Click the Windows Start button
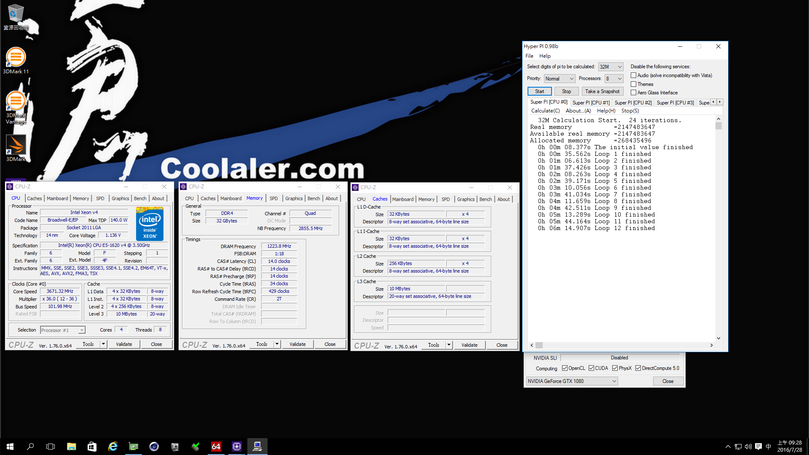The image size is (809, 455). (x=10, y=447)
